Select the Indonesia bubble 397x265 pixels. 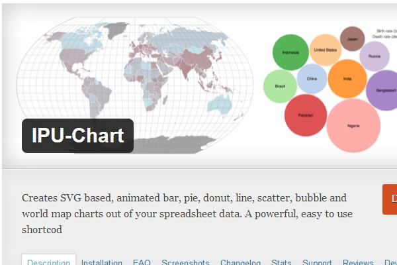[290, 52]
